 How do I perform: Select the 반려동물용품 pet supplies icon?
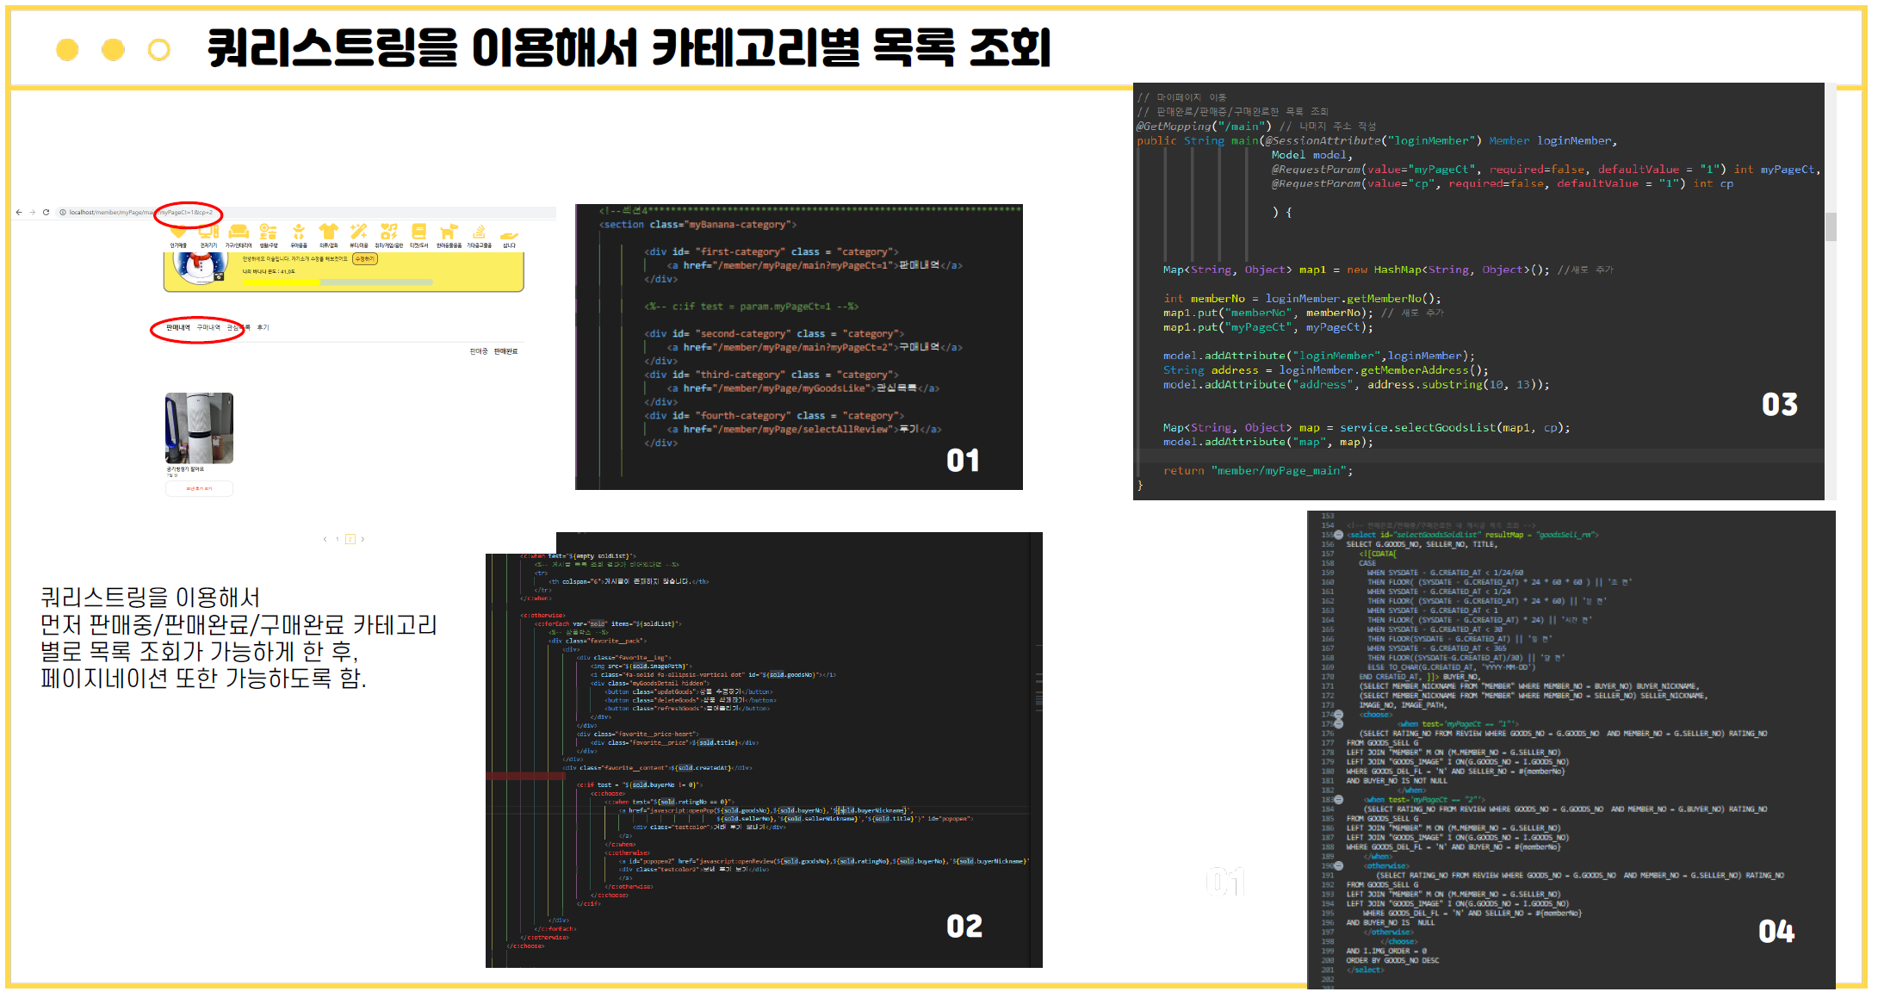click(449, 231)
